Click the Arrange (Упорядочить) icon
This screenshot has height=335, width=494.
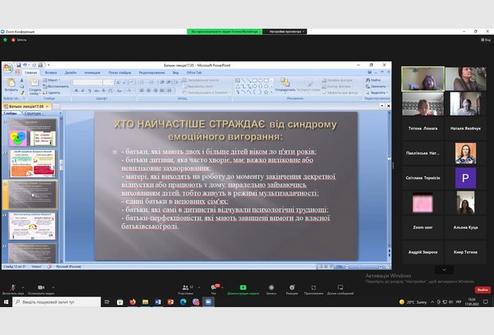[x=285, y=82]
